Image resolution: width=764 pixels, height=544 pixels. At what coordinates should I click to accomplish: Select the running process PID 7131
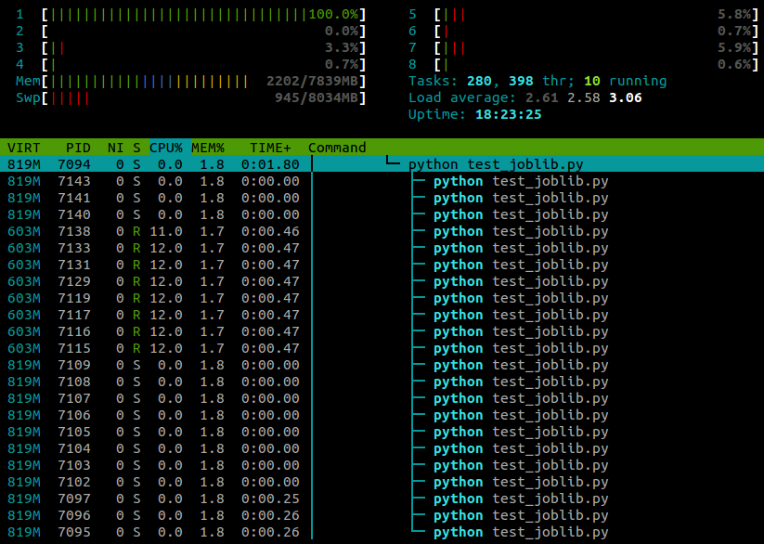click(x=382, y=265)
